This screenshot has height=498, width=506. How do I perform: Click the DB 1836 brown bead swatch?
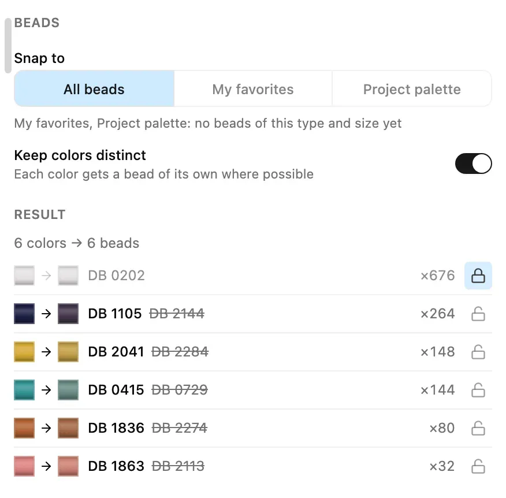[68, 428]
